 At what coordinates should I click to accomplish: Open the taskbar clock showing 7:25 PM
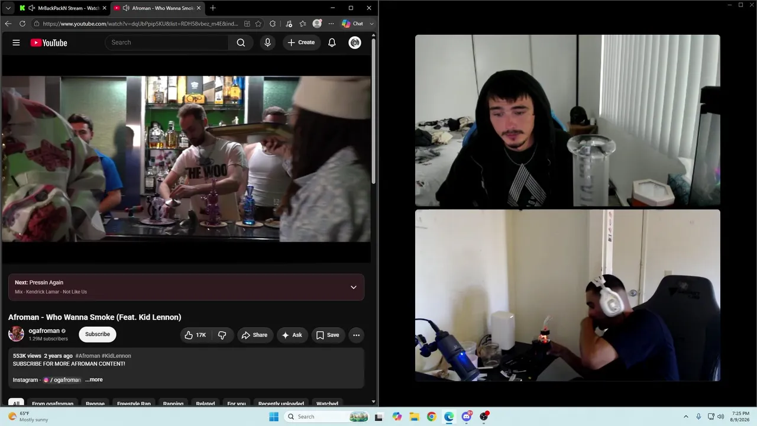click(x=740, y=417)
